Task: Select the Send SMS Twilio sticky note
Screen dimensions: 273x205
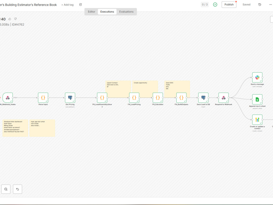Action: 177,87
